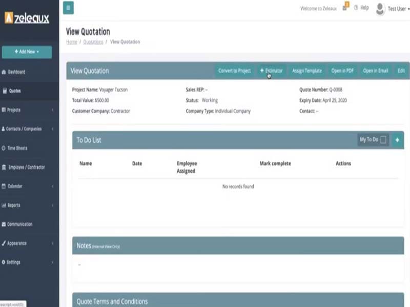This screenshot has width=410, height=307.
Task: Go to Time Sheets section
Action: tap(17, 148)
